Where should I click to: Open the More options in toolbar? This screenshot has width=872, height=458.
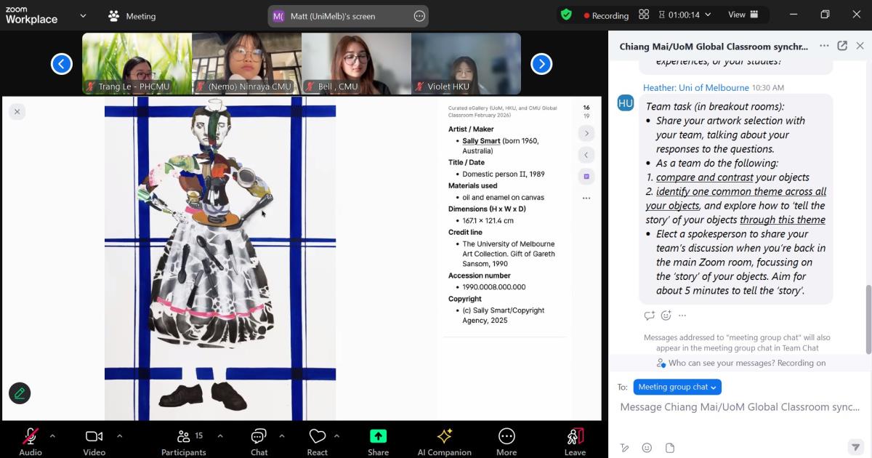(x=506, y=441)
